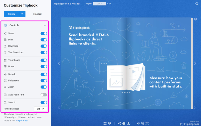Screen dimensions: 201x126
Task: Disable the Share toggle
Action: (44, 33)
